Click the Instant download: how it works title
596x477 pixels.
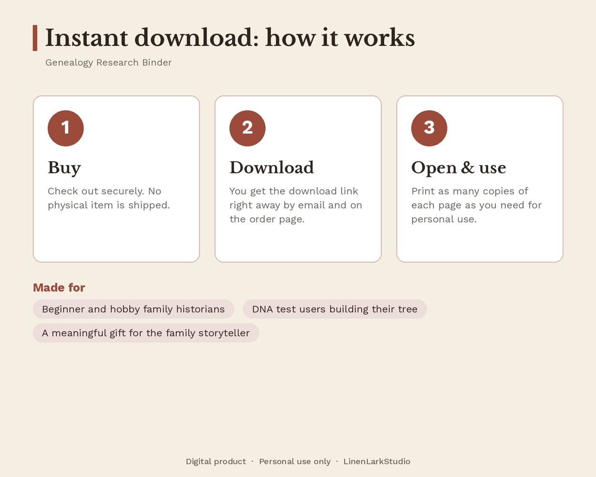point(230,38)
